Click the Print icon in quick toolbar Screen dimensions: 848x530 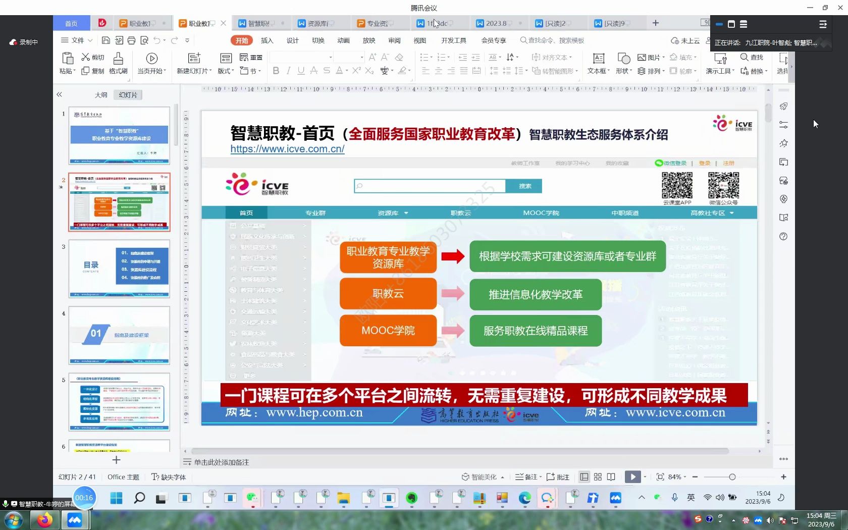(131, 40)
